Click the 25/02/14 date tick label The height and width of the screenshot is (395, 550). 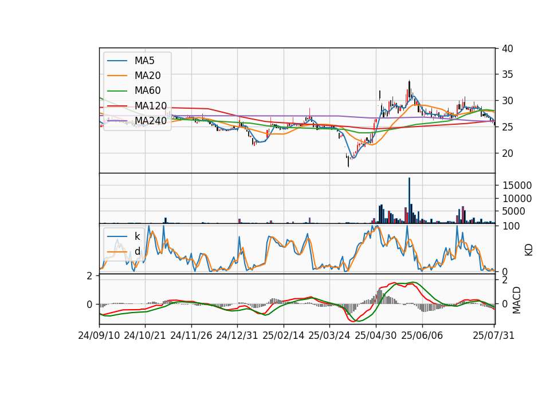(284, 335)
